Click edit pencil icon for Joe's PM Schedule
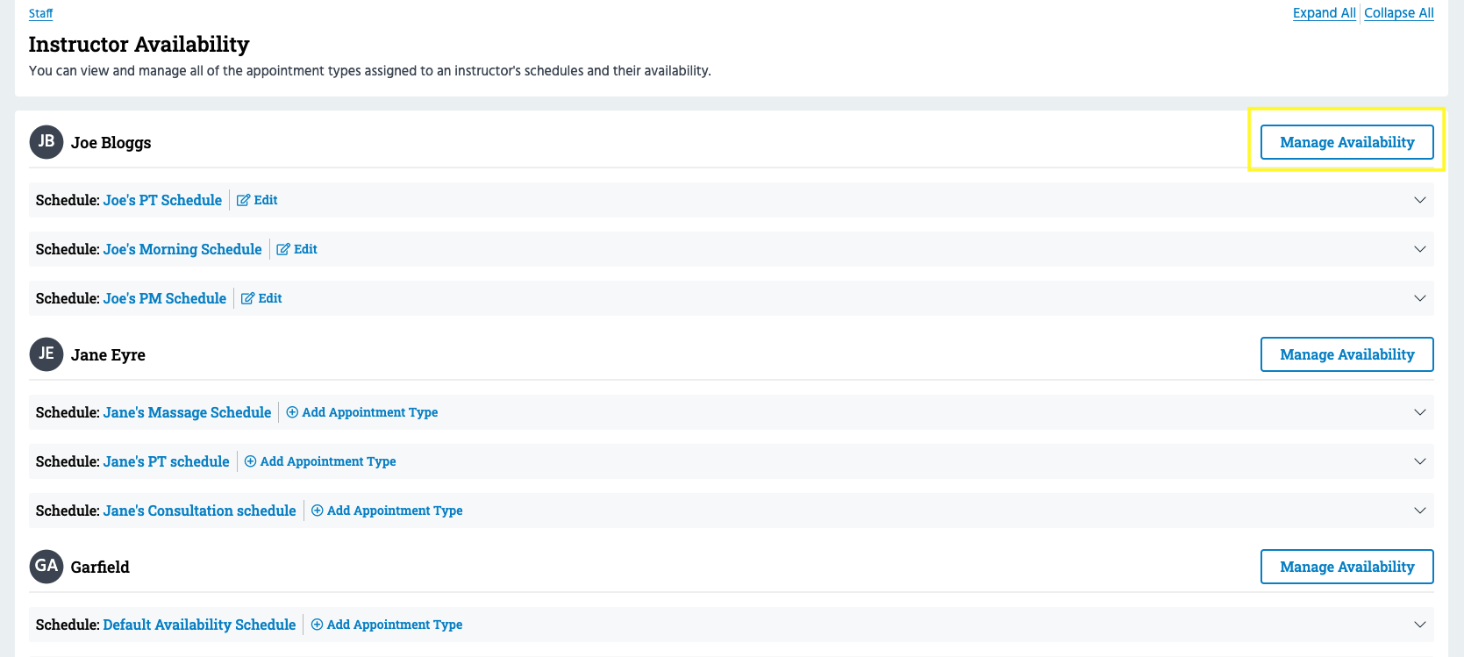 pyautogui.click(x=247, y=298)
